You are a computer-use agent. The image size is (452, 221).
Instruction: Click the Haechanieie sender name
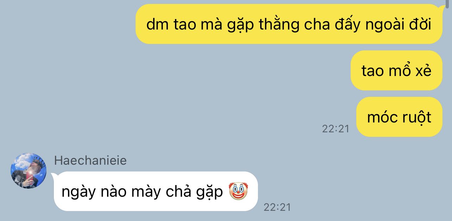[x=90, y=160]
